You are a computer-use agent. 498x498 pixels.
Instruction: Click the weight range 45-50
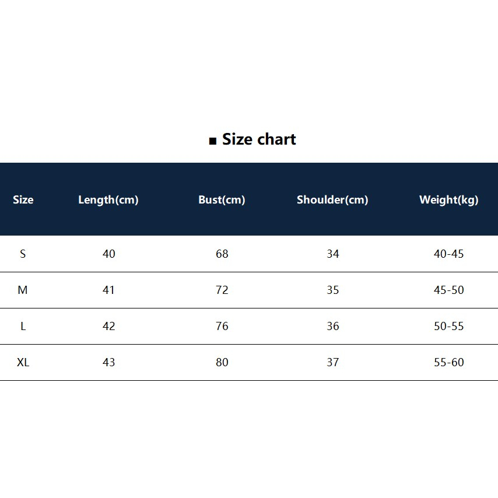449,290
